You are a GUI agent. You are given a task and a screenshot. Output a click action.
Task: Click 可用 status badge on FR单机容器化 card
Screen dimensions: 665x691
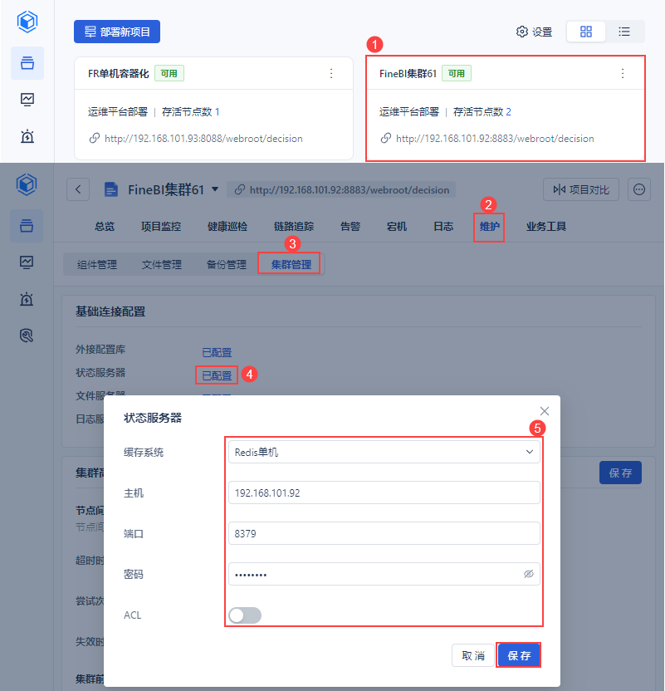[x=169, y=73]
